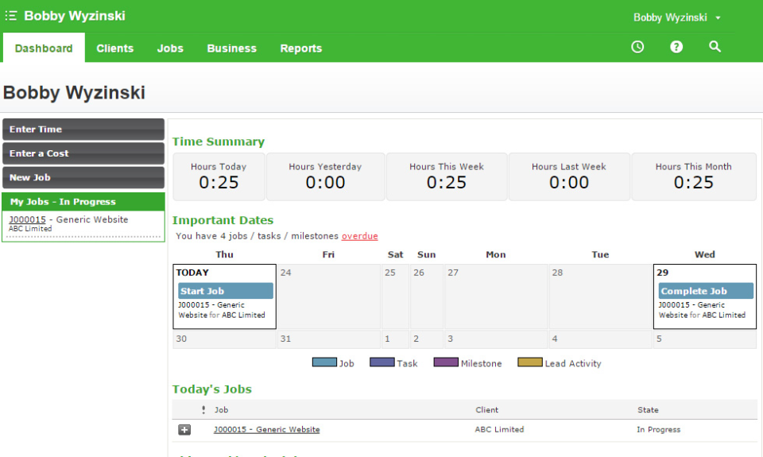The height and width of the screenshot is (457, 763).
Task: Select calendar day 4 in second week
Action: pos(601,339)
